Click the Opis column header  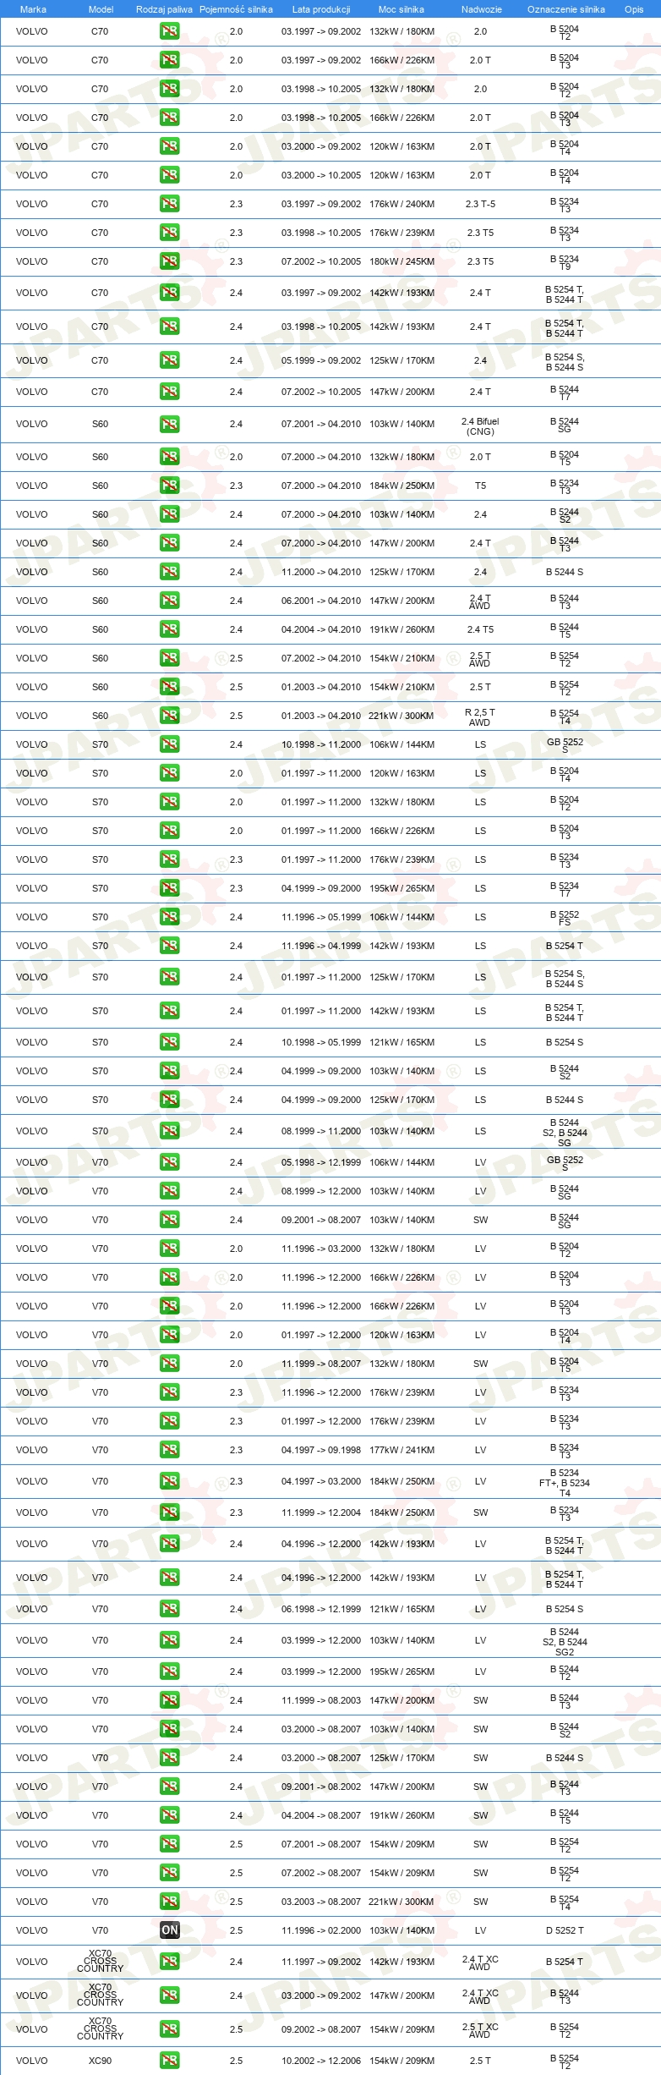[634, 9]
